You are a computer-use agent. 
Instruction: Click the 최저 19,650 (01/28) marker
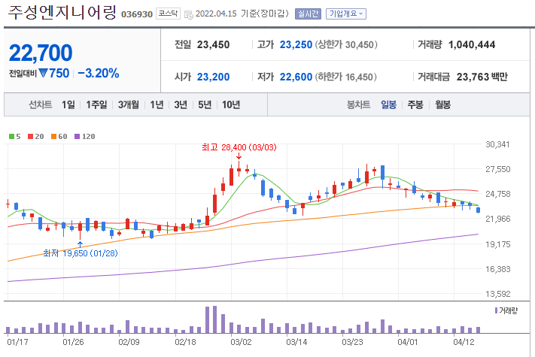(81, 253)
